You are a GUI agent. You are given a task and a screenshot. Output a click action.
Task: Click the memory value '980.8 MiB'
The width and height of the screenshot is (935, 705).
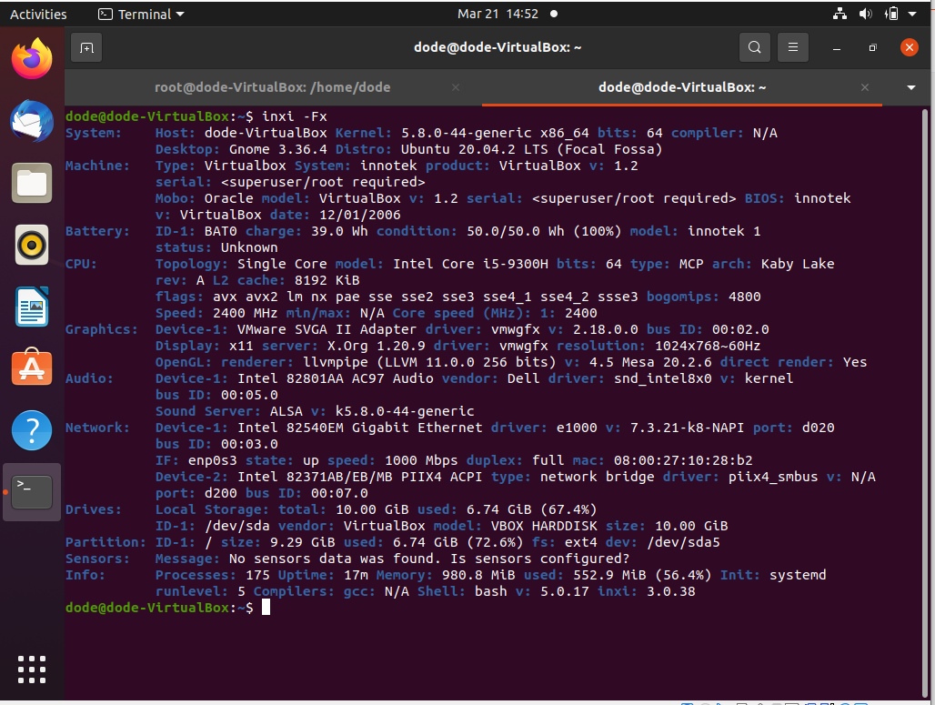click(478, 575)
